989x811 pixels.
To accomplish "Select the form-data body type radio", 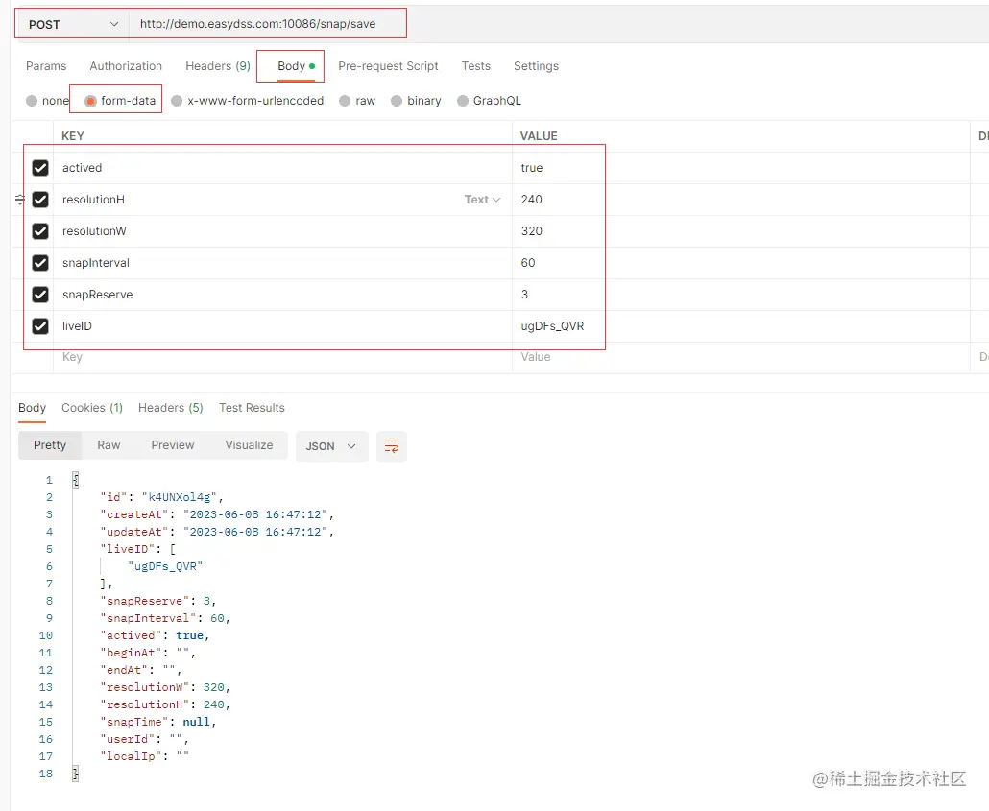I will tap(91, 101).
